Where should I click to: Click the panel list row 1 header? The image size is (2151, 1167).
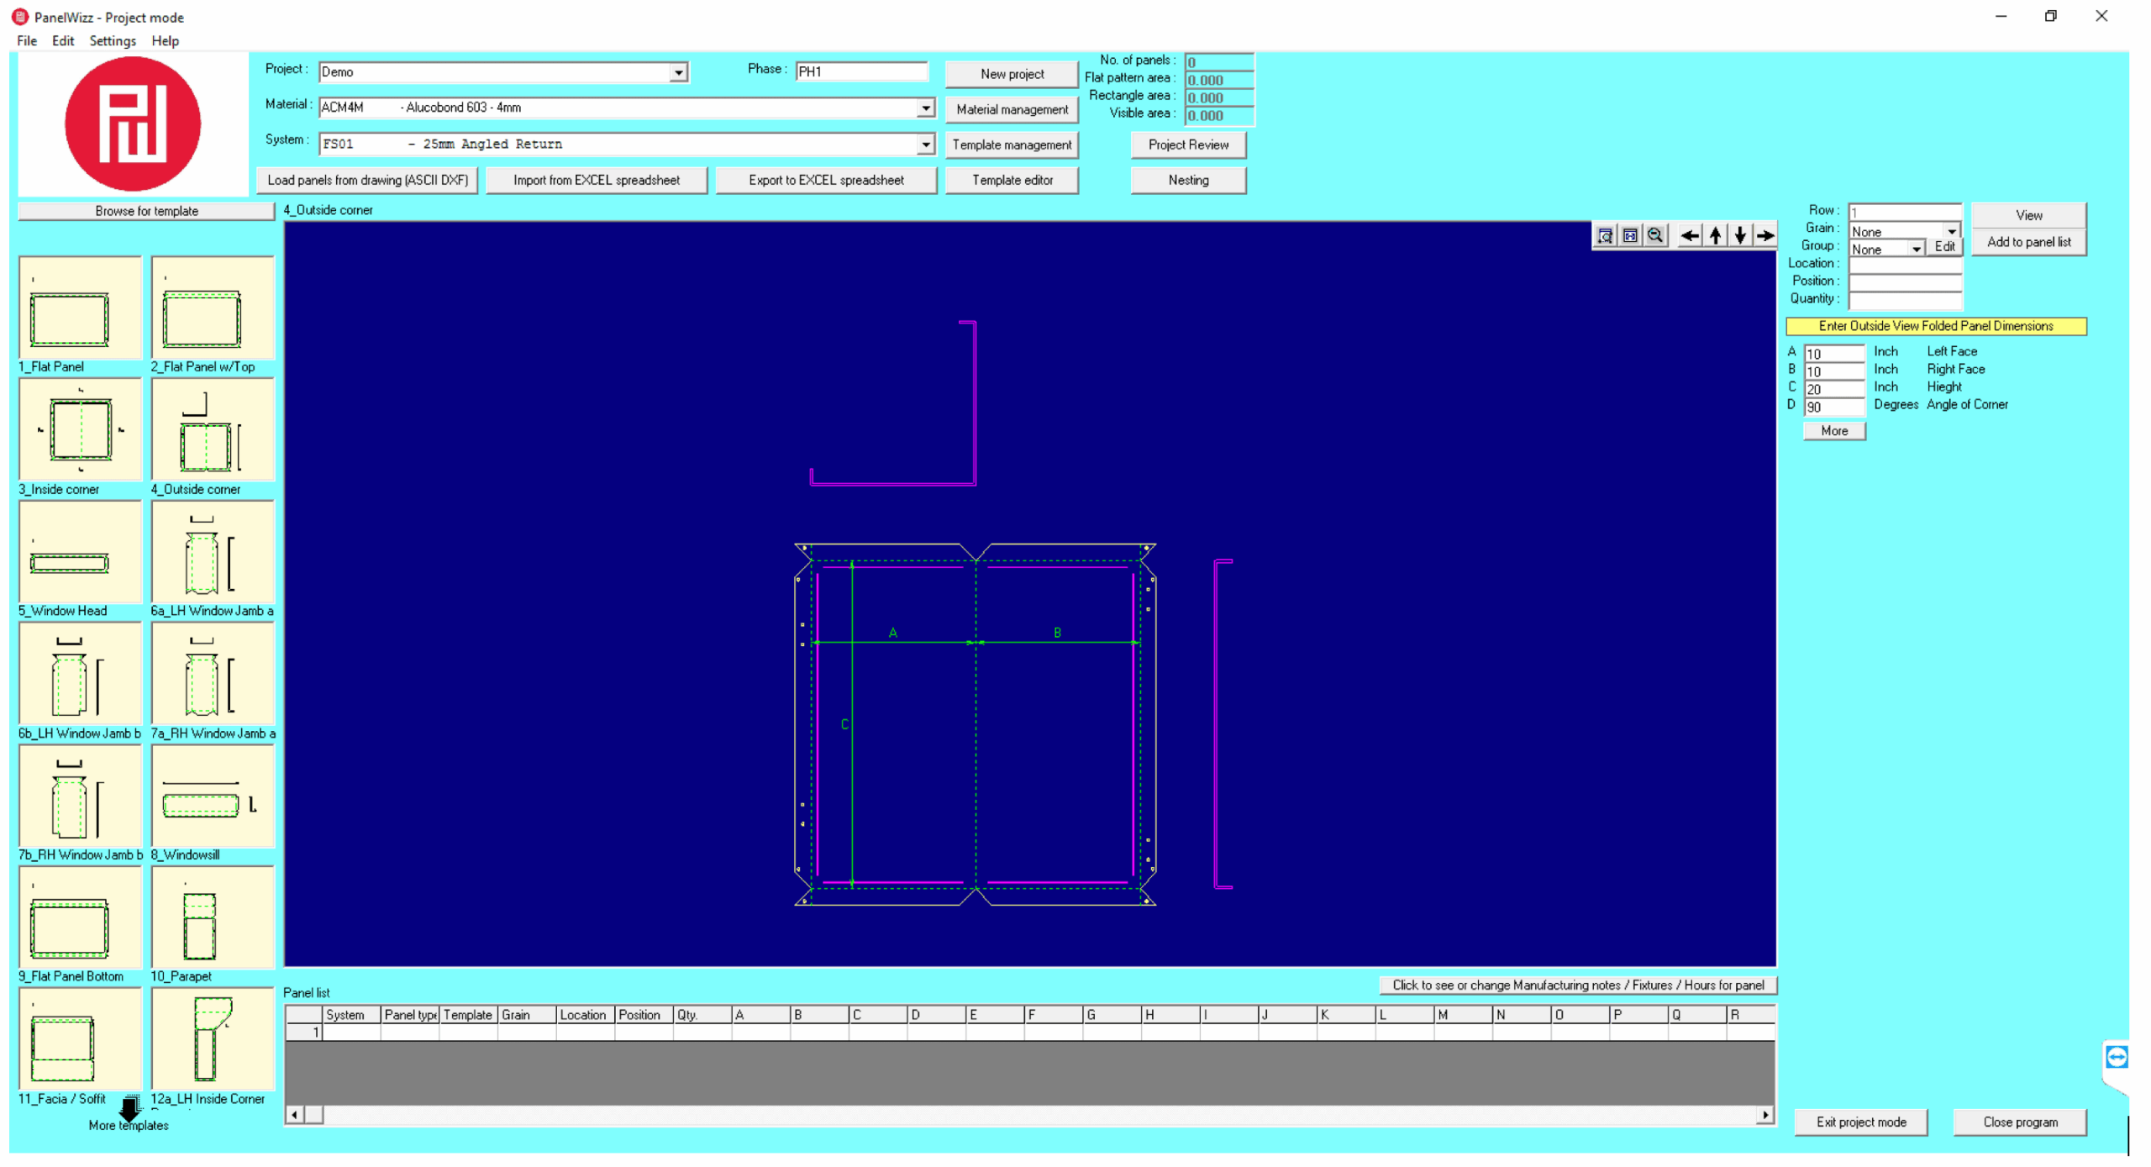(304, 1032)
